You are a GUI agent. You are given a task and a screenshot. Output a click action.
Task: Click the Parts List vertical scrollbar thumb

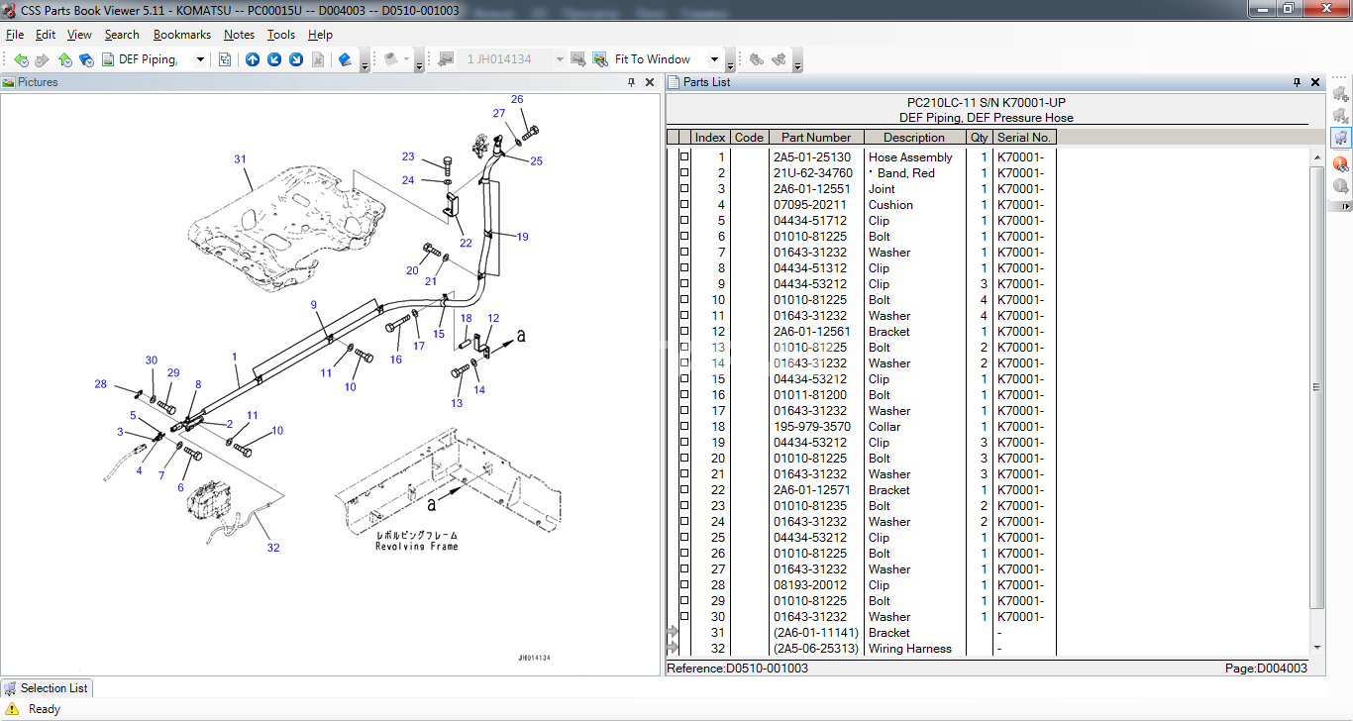[1316, 386]
